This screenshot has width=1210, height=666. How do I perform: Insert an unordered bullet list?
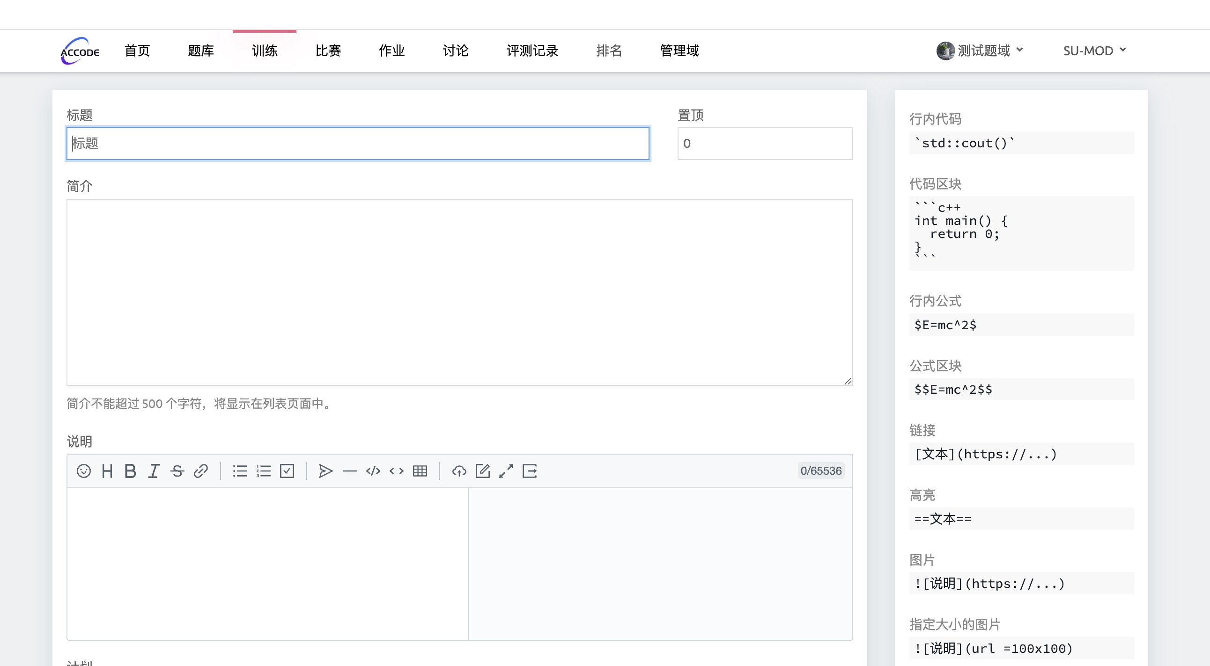[240, 471]
